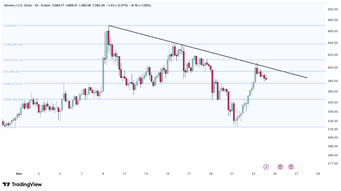The image size is (341, 191).
Task: Select the 0.786 (437.58) Fibonacci level label
Action: coord(13,44)
